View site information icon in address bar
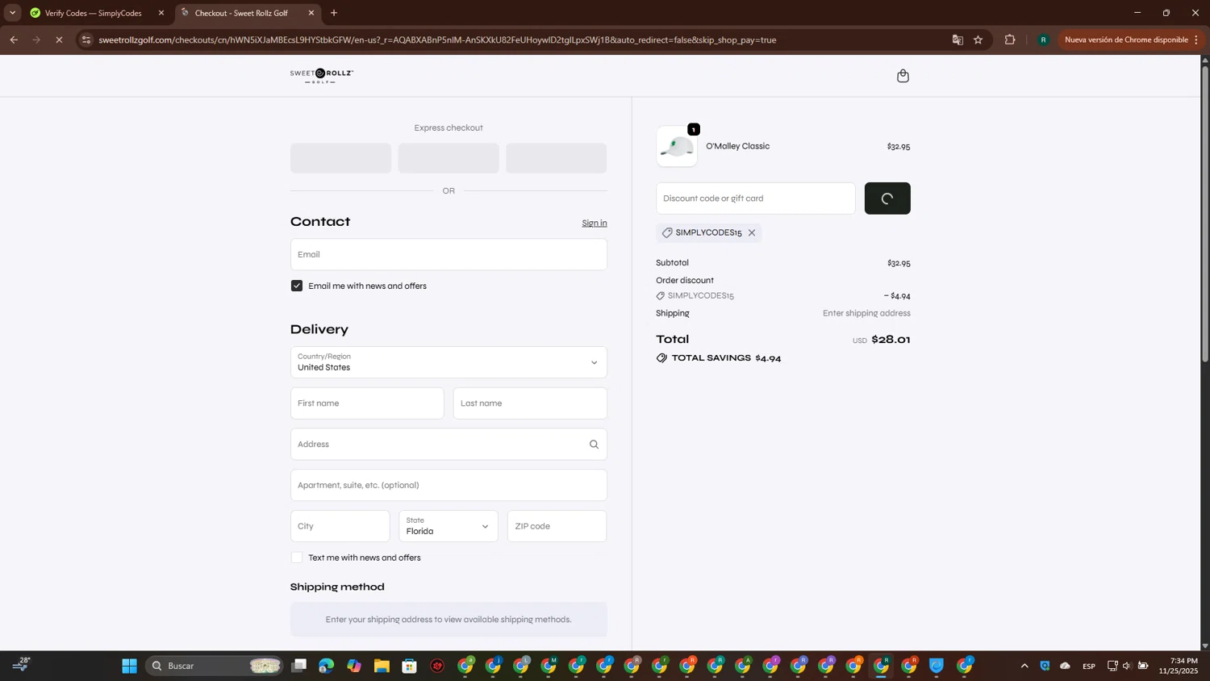 pyautogui.click(x=86, y=40)
